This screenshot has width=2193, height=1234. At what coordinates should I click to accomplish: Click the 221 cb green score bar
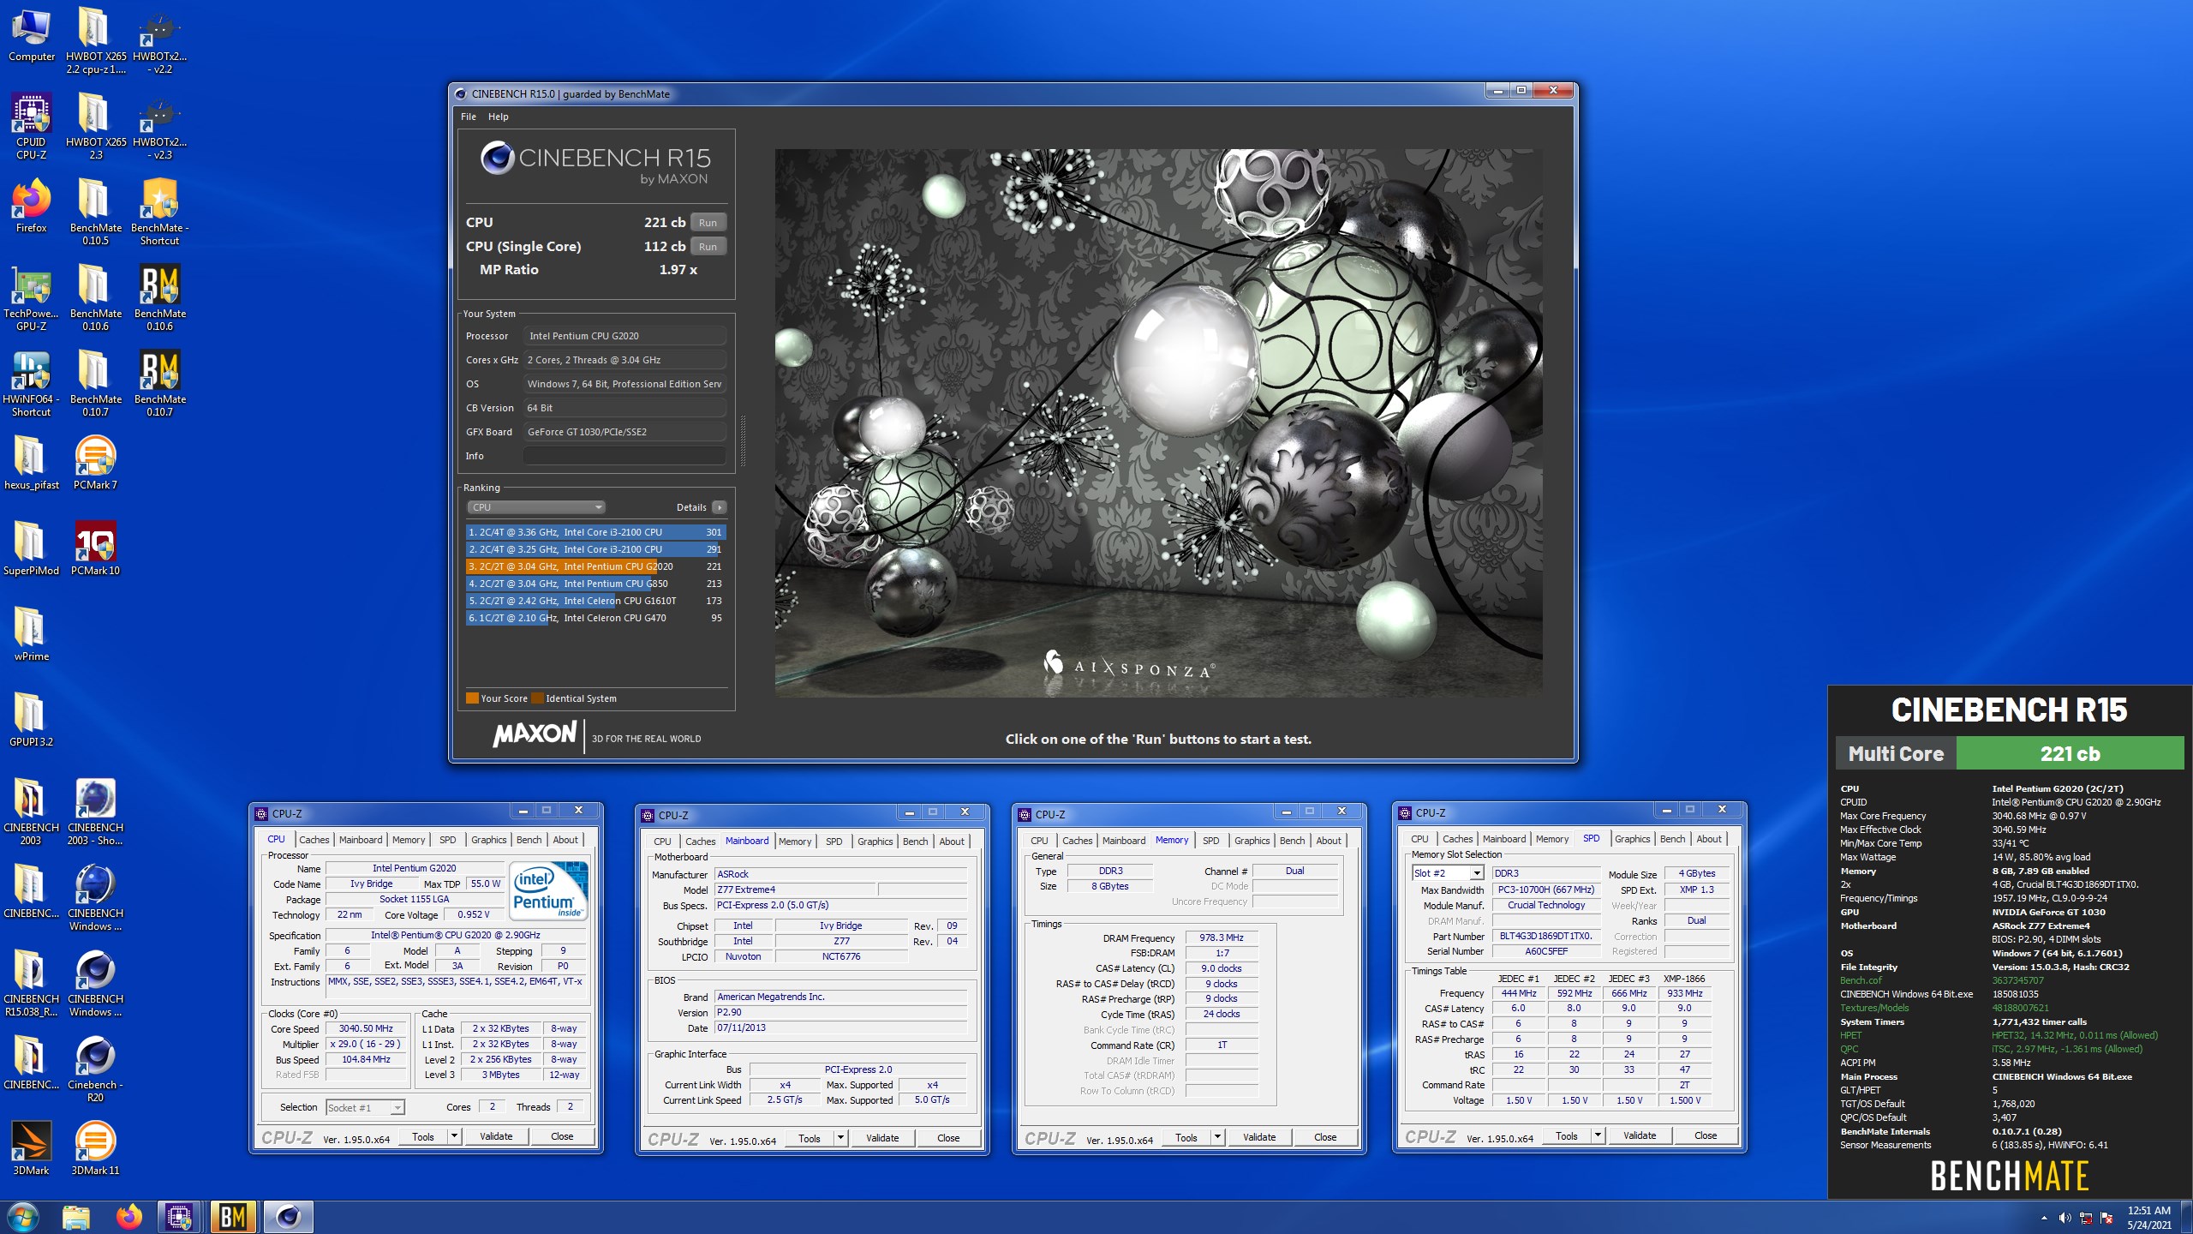(x=2070, y=754)
